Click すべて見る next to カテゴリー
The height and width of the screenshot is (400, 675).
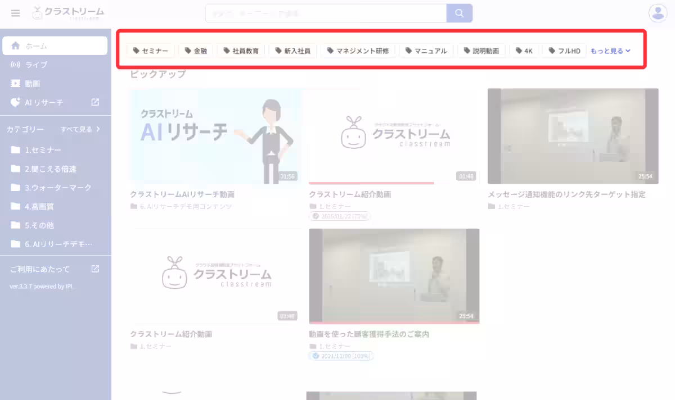point(80,129)
